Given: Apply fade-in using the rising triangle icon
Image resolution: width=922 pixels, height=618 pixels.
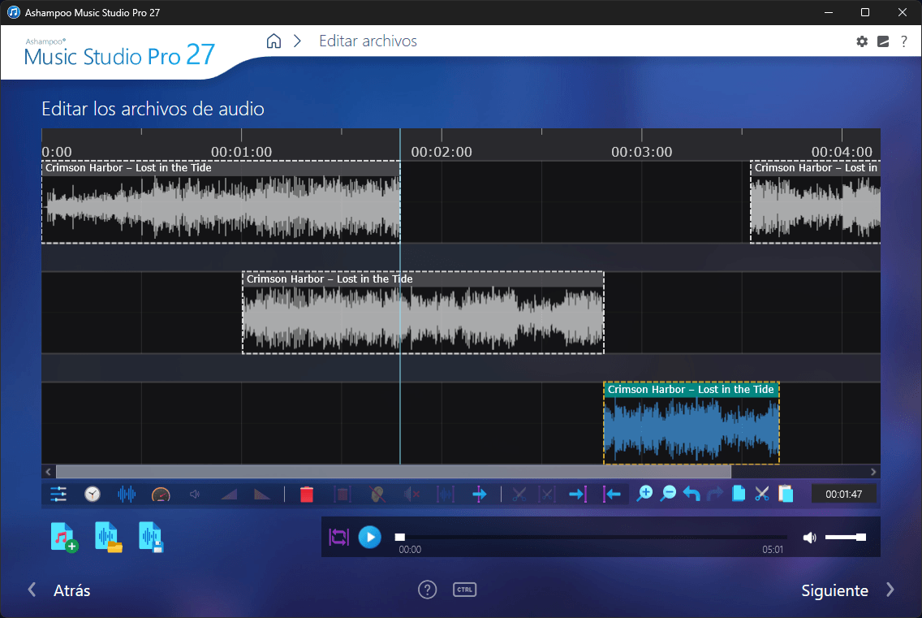Looking at the screenshot, I should click(230, 495).
